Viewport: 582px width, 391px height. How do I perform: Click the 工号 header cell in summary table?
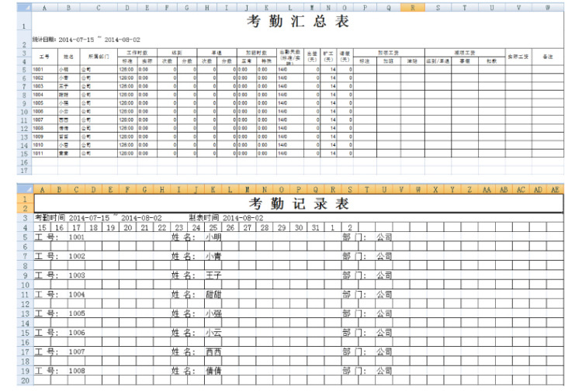click(44, 57)
